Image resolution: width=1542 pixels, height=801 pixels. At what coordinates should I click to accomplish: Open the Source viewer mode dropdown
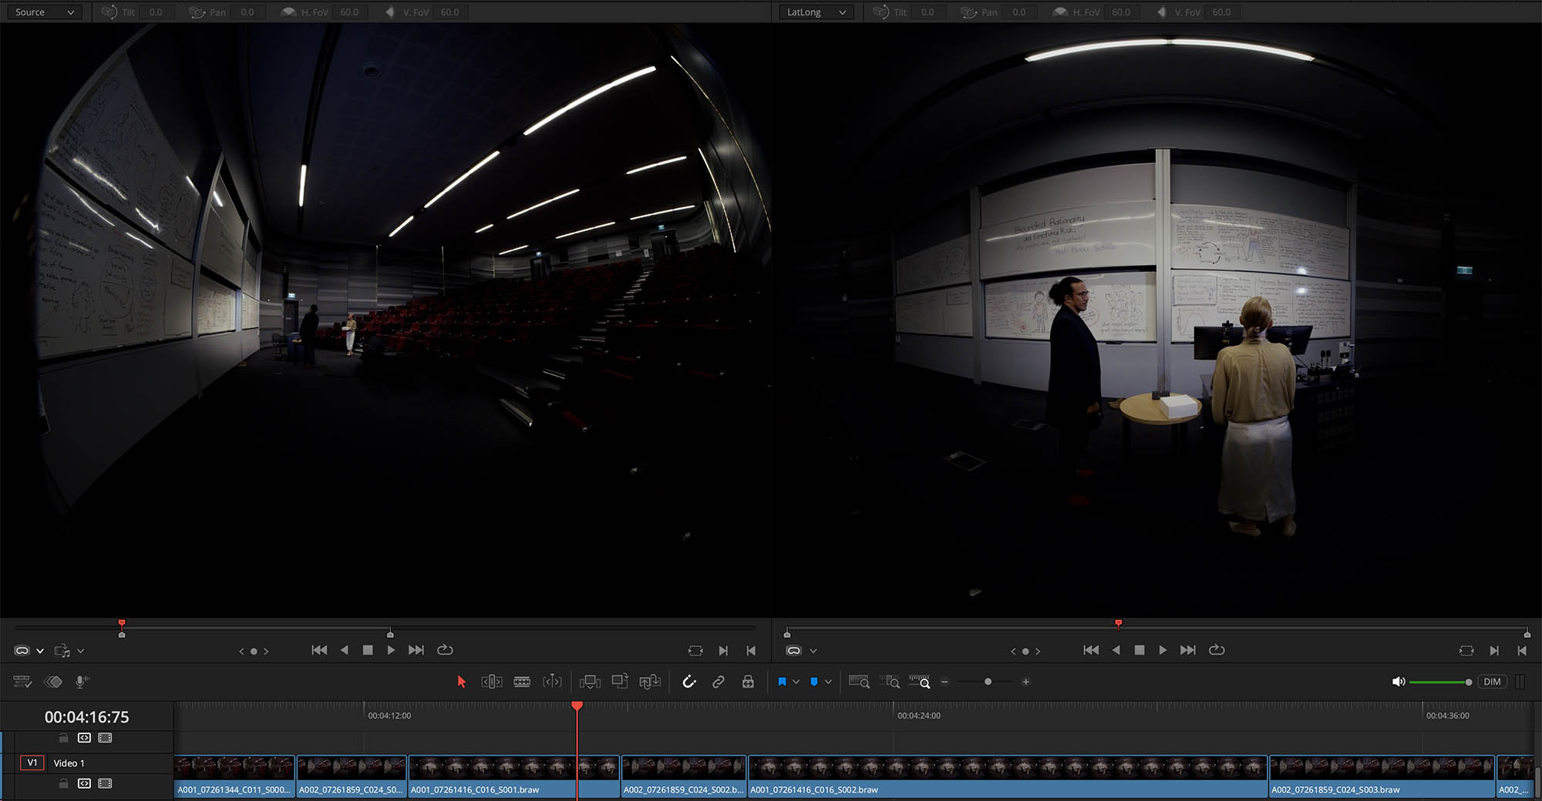pos(45,12)
